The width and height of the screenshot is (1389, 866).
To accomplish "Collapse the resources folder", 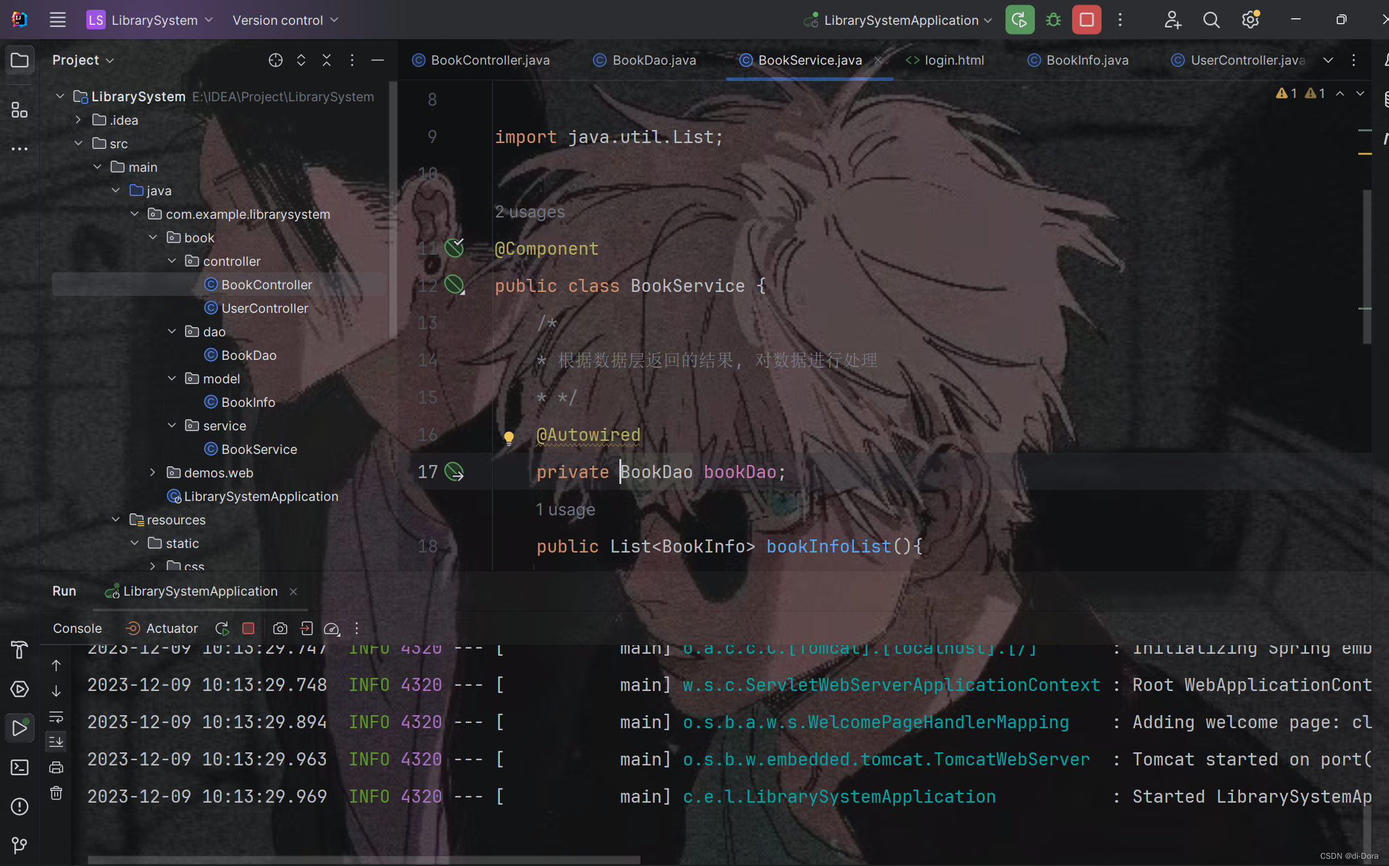I will click(x=116, y=520).
